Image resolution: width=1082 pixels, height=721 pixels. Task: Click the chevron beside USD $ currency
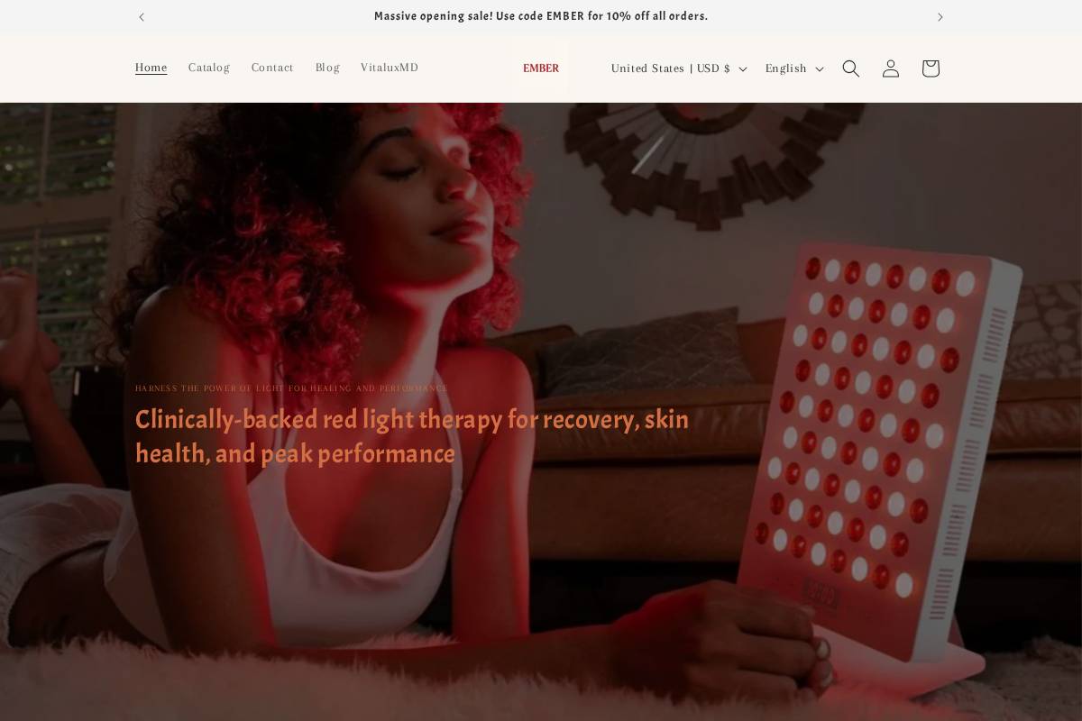[742, 69]
